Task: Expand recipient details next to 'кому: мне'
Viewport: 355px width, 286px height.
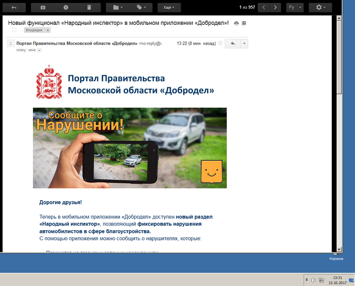Action: click(x=40, y=50)
